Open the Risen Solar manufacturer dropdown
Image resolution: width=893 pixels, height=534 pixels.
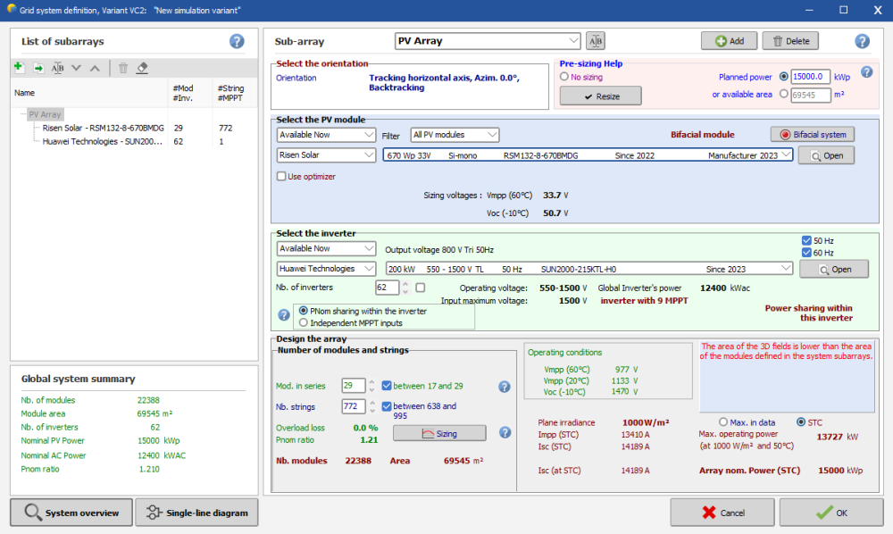(x=327, y=155)
